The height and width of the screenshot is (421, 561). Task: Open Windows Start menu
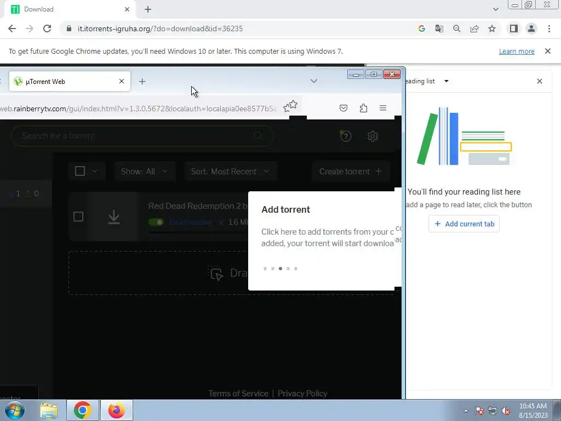(x=15, y=410)
